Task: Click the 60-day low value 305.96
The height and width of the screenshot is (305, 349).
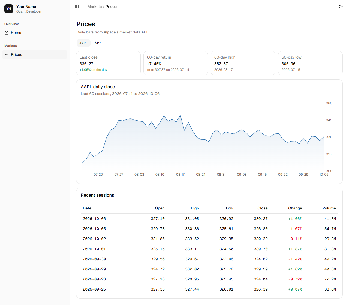Action: 288,64
